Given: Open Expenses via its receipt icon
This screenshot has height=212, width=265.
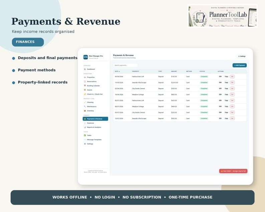Looking at the screenshot, I should pyautogui.click(x=85, y=123).
